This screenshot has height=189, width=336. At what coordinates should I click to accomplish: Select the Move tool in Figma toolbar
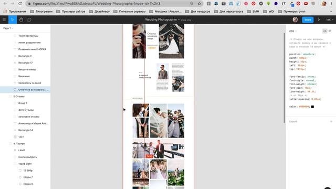[x=13, y=20]
